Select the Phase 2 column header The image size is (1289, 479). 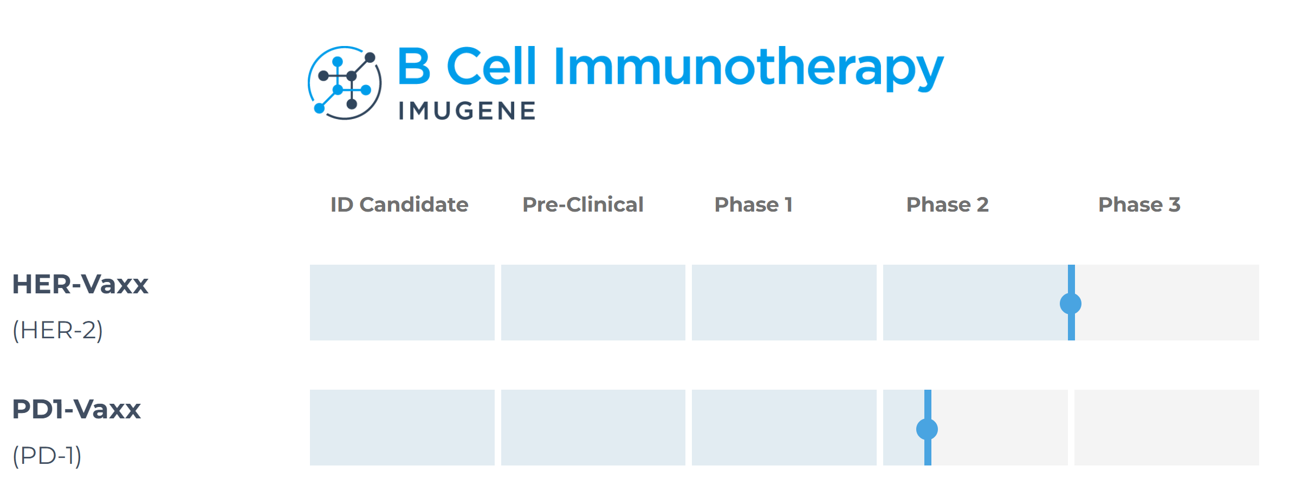click(x=948, y=205)
